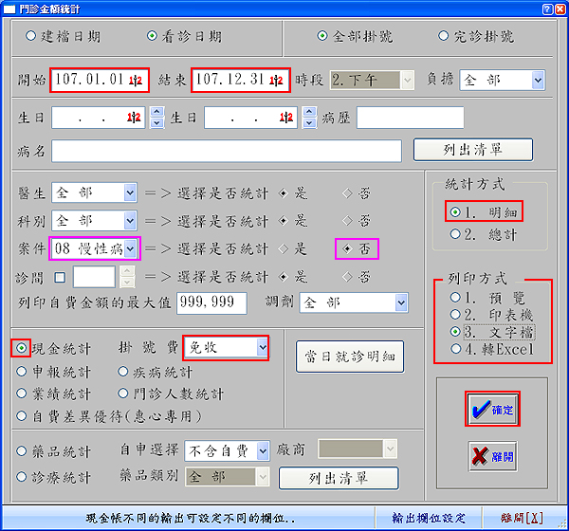This screenshot has width=569, height=531.
Task: Choose 2. 總計 statistics method
Action: pyautogui.click(x=455, y=233)
